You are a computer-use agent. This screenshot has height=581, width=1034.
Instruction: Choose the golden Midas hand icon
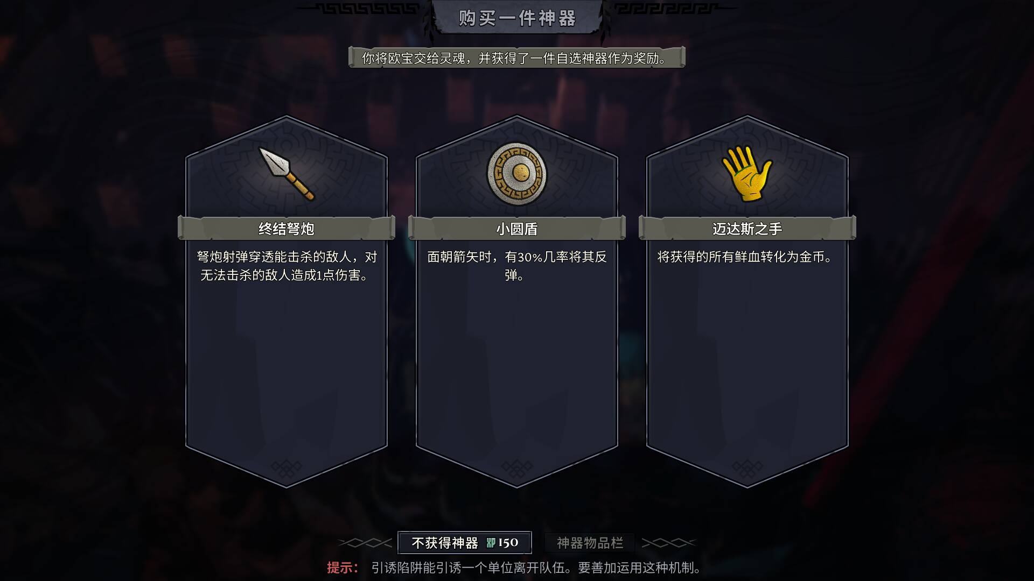(x=747, y=174)
